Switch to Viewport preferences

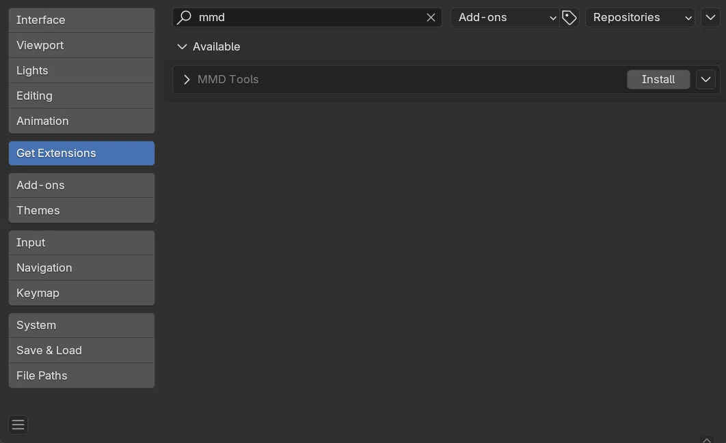coord(81,45)
